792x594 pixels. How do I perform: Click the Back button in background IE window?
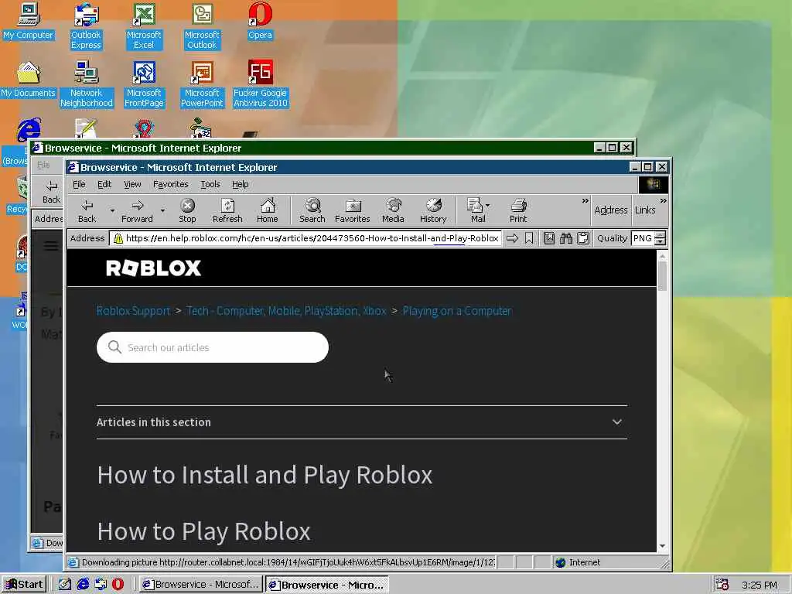pos(51,192)
